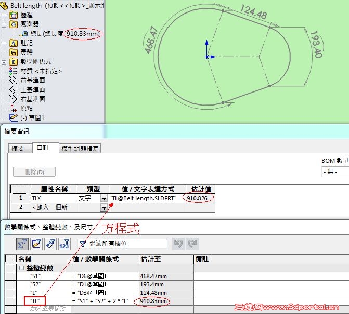Click the 刪除(D) button
Screen dimensions: 349x314
click(34, 172)
